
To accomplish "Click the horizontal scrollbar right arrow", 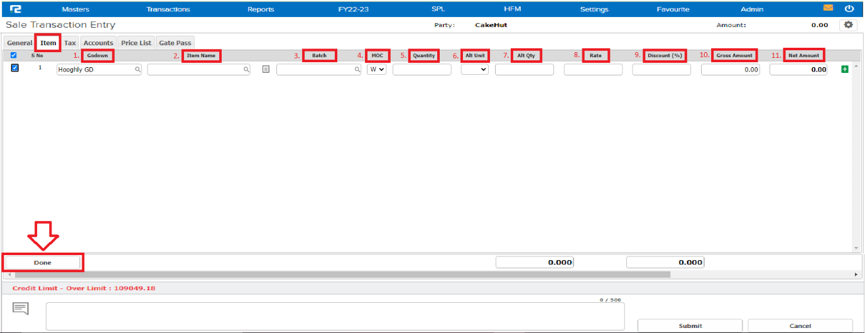I will [856, 275].
